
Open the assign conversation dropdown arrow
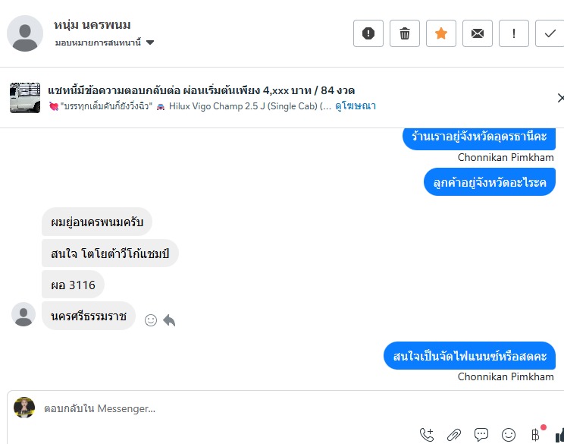[150, 43]
